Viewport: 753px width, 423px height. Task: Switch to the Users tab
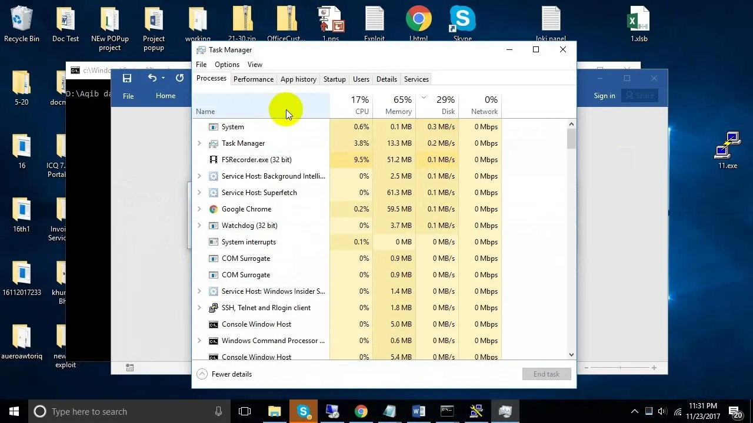361,79
